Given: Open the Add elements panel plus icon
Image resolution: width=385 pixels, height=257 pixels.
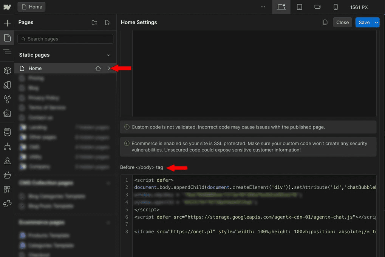Looking at the screenshot, I should pos(7,23).
